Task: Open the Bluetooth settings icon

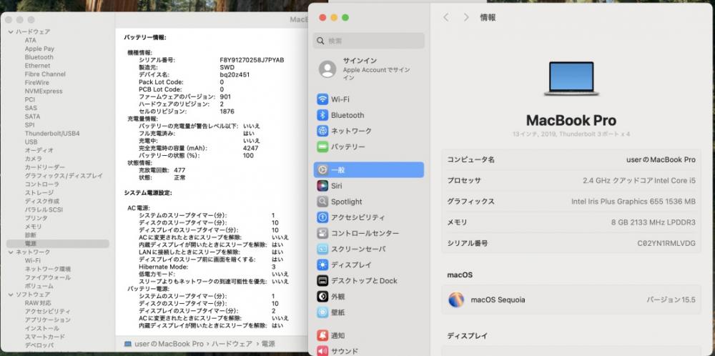Action: click(322, 115)
